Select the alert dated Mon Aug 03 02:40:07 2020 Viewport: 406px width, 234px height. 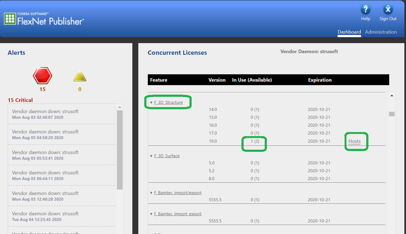tap(62, 114)
